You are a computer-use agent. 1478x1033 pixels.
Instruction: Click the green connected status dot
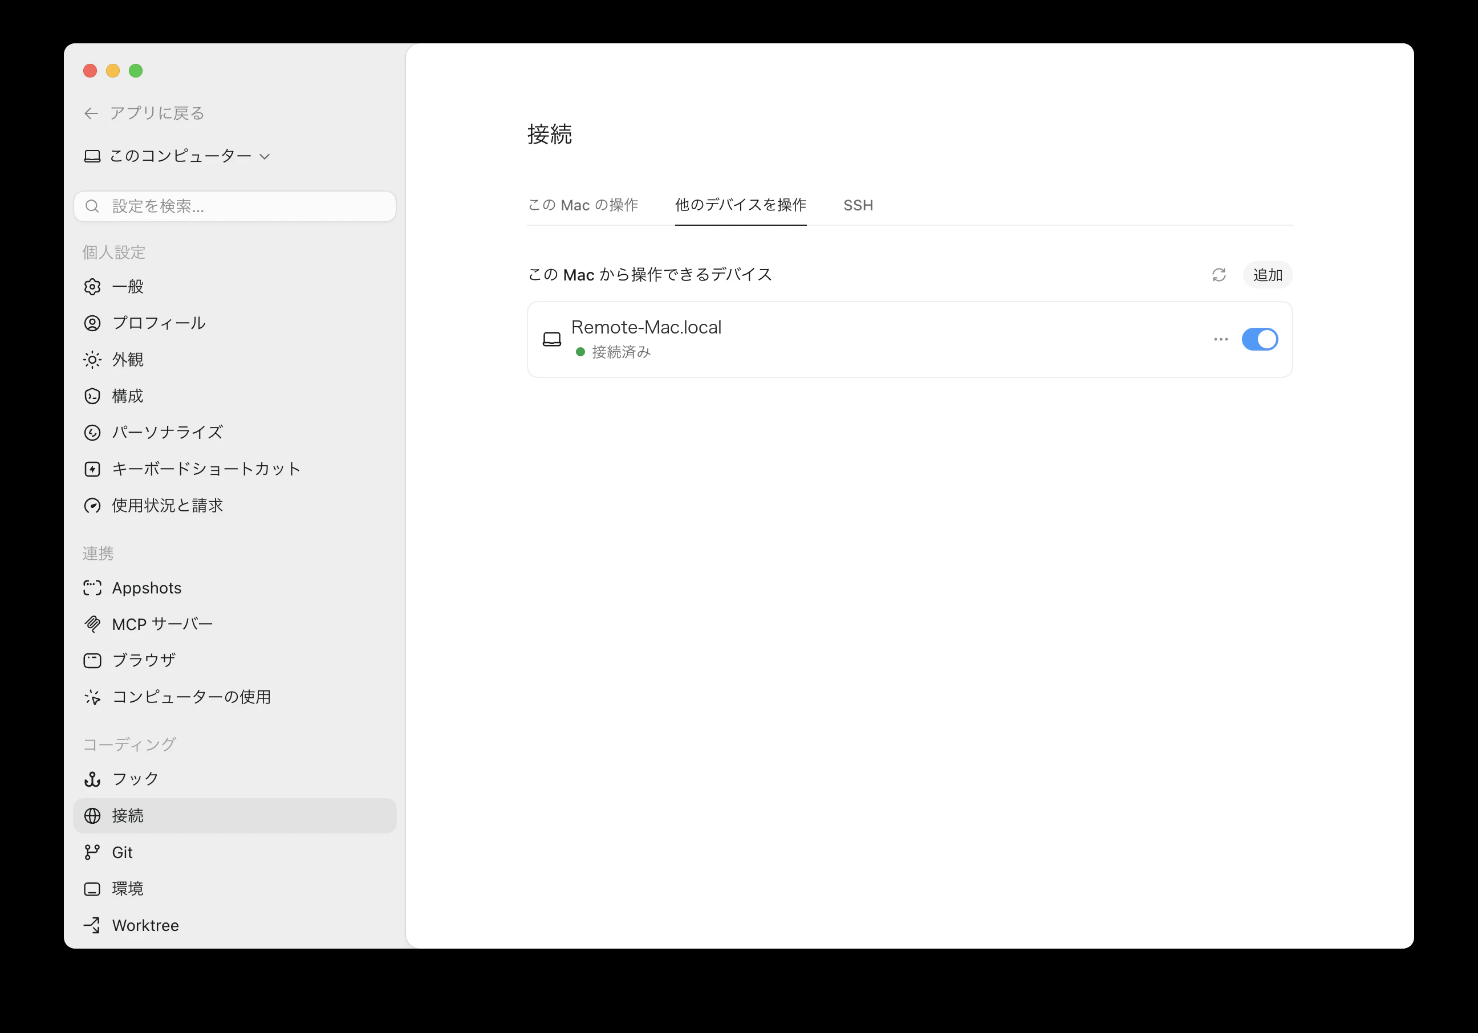tap(580, 352)
